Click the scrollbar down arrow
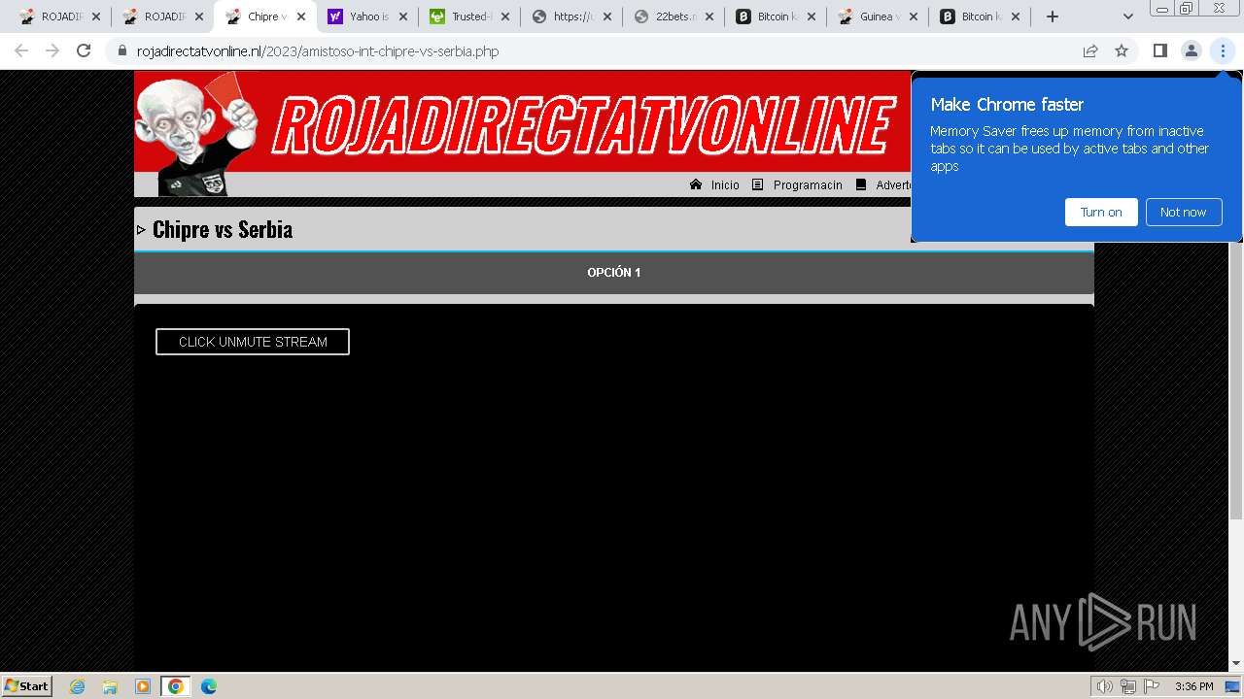The height and width of the screenshot is (699, 1244). tap(1236, 664)
